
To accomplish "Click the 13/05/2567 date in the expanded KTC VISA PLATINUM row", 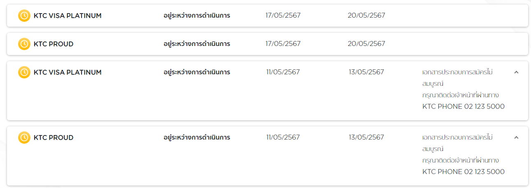I will pos(366,72).
